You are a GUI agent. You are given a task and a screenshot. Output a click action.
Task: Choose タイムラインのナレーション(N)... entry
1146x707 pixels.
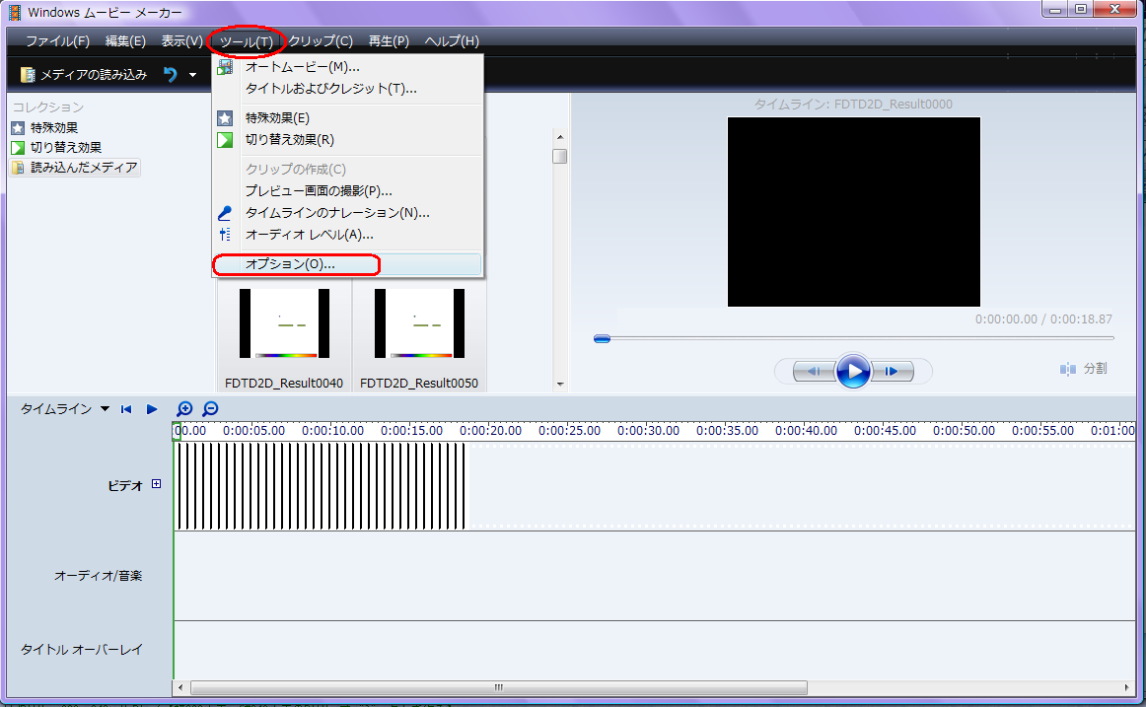347,213
